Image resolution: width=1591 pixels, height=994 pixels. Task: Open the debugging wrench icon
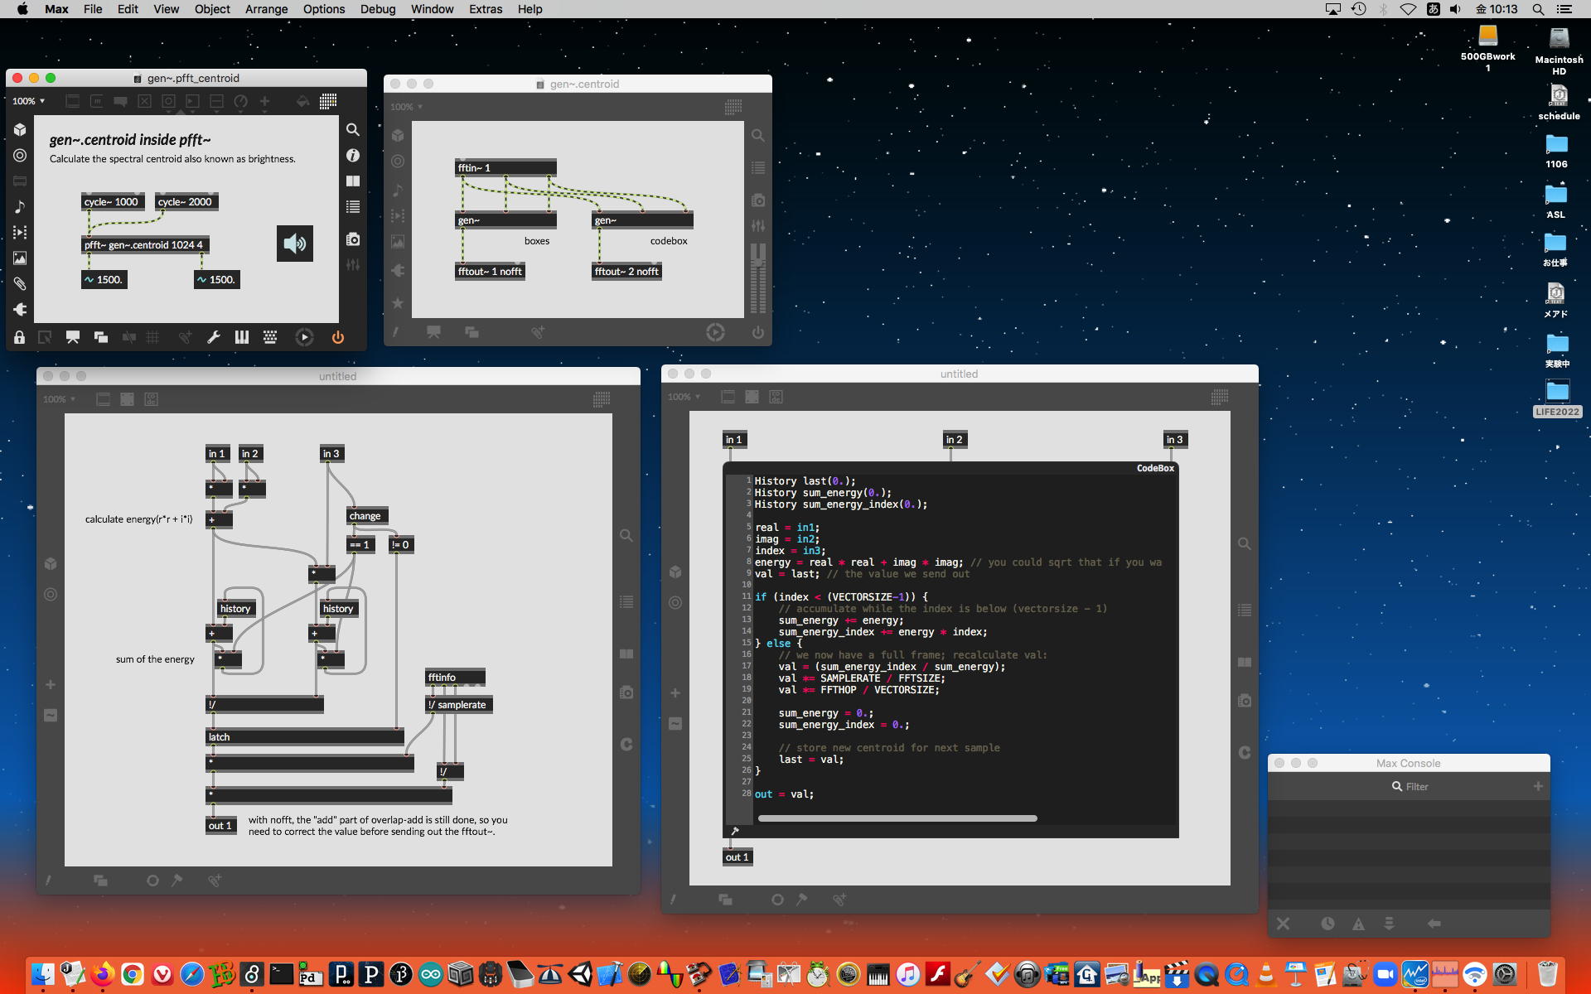tap(213, 337)
